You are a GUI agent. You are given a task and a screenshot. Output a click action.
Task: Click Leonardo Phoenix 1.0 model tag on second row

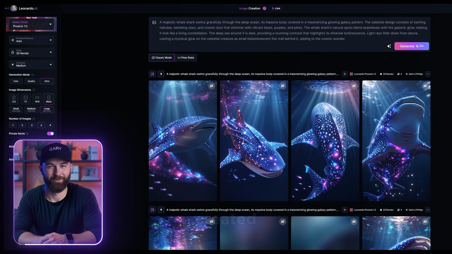tap(363, 210)
